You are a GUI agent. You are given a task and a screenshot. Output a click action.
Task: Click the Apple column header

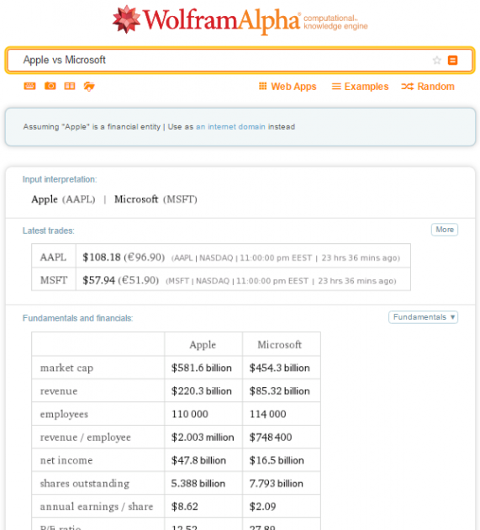tap(203, 345)
